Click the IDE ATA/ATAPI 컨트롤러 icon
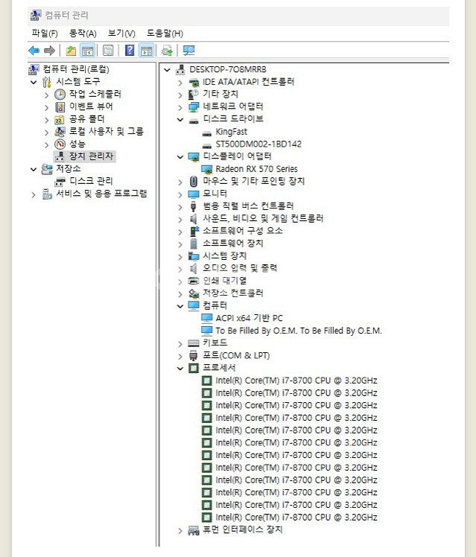476x557 pixels. (194, 83)
